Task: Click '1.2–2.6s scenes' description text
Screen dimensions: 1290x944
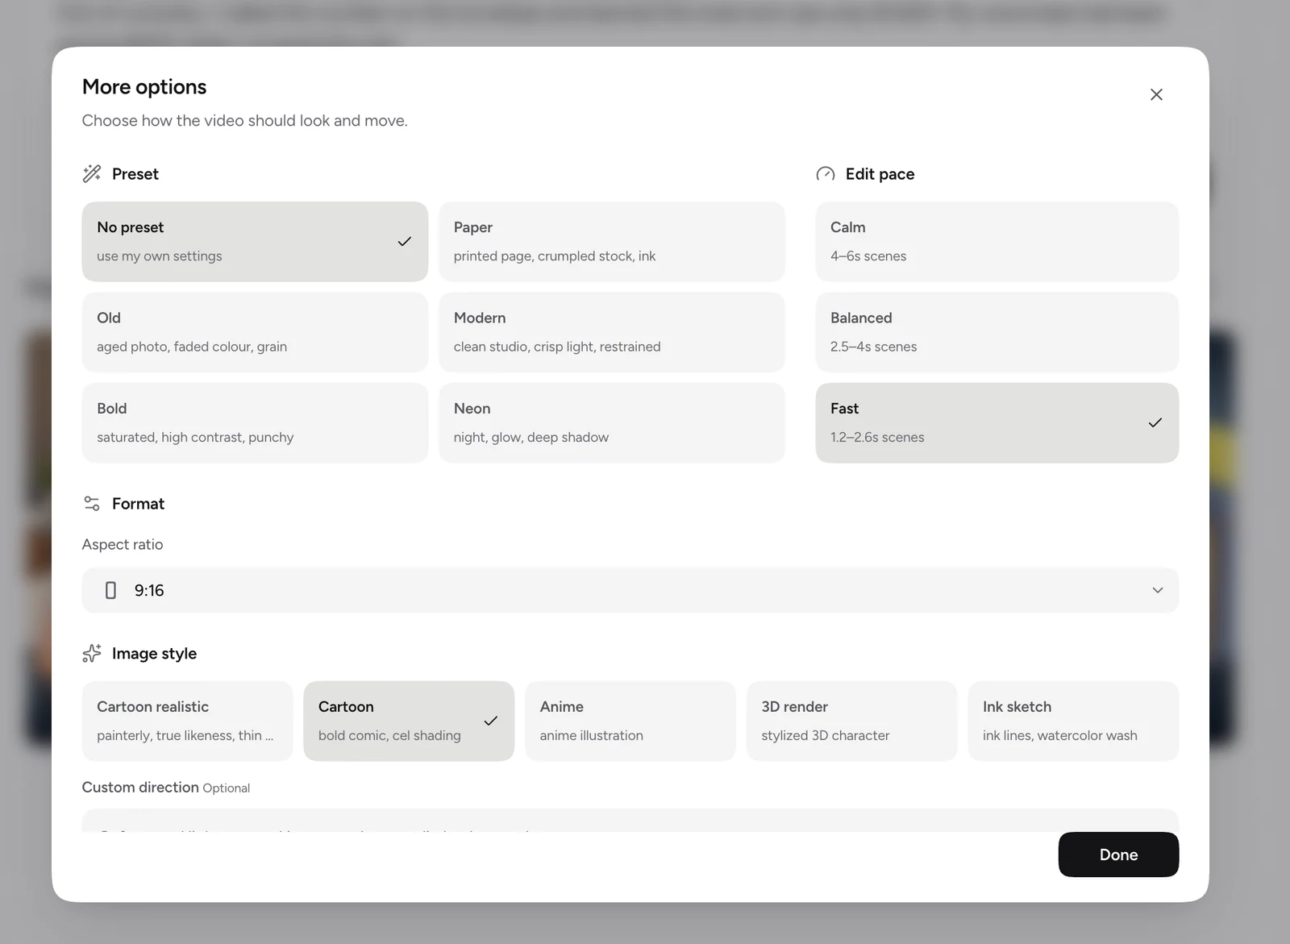Action: [x=877, y=437]
